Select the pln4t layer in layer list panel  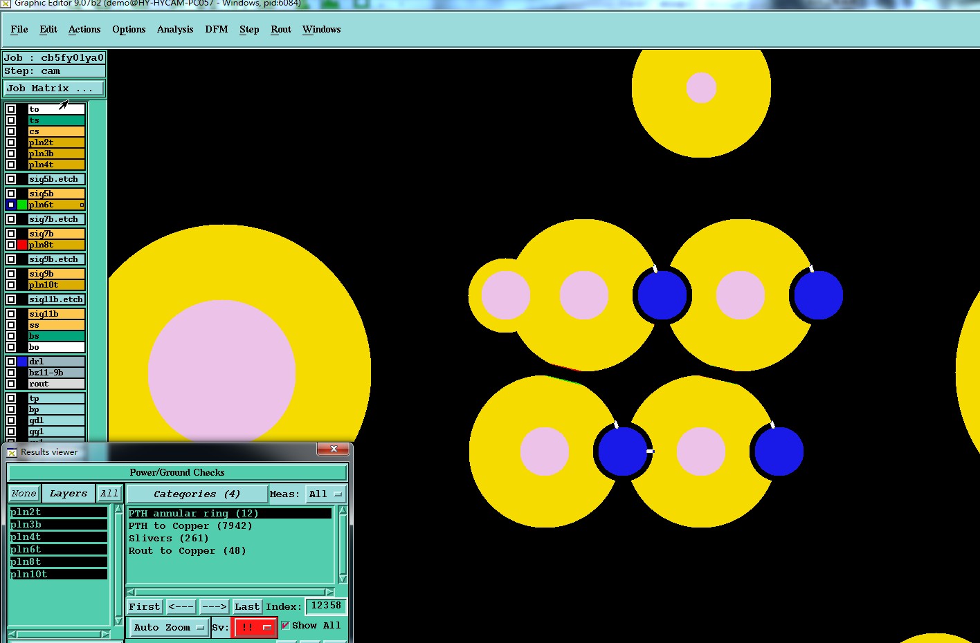(x=57, y=165)
